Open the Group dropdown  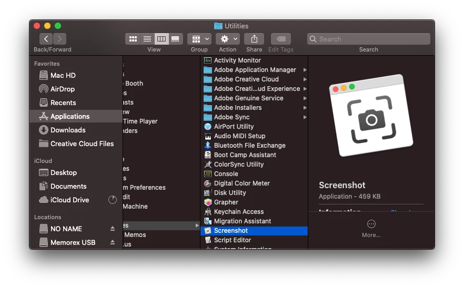(199, 39)
